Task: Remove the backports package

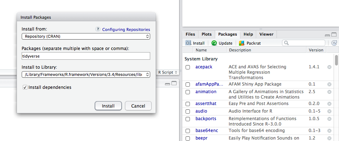Action: pos(330,119)
